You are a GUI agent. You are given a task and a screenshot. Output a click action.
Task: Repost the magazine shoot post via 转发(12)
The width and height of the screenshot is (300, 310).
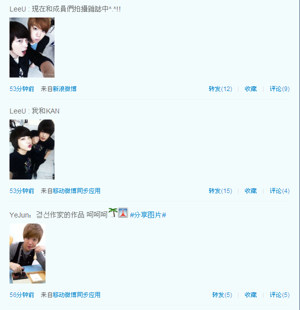[x=220, y=89]
